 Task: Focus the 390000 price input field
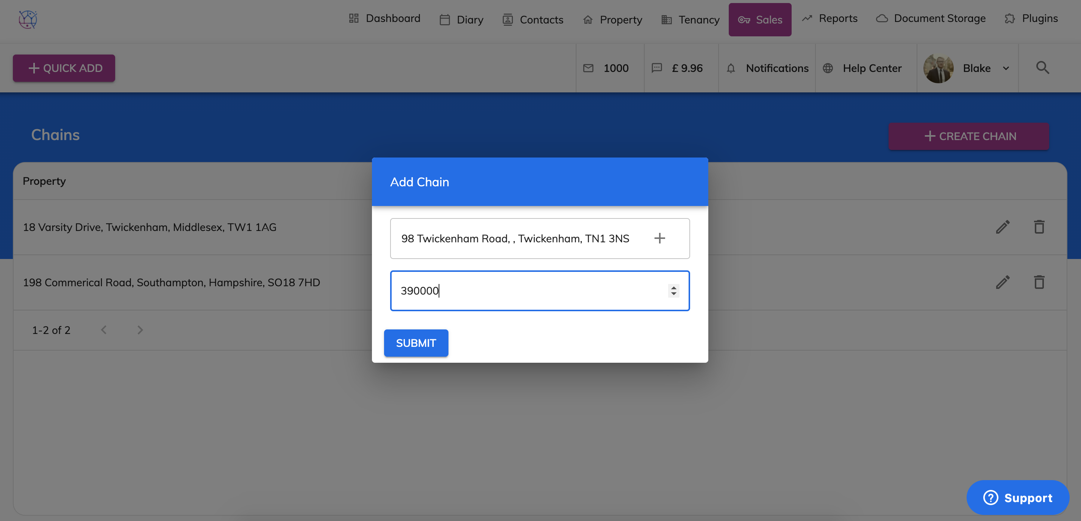click(529, 291)
